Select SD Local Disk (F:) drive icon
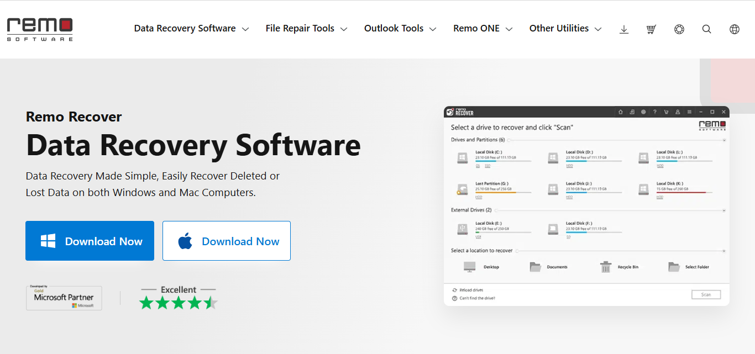Viewport: 755px width, 354px height. [553, 229]
